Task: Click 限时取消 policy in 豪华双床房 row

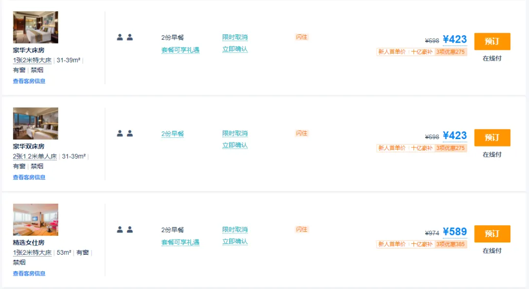Action: [x=235, y=133]
